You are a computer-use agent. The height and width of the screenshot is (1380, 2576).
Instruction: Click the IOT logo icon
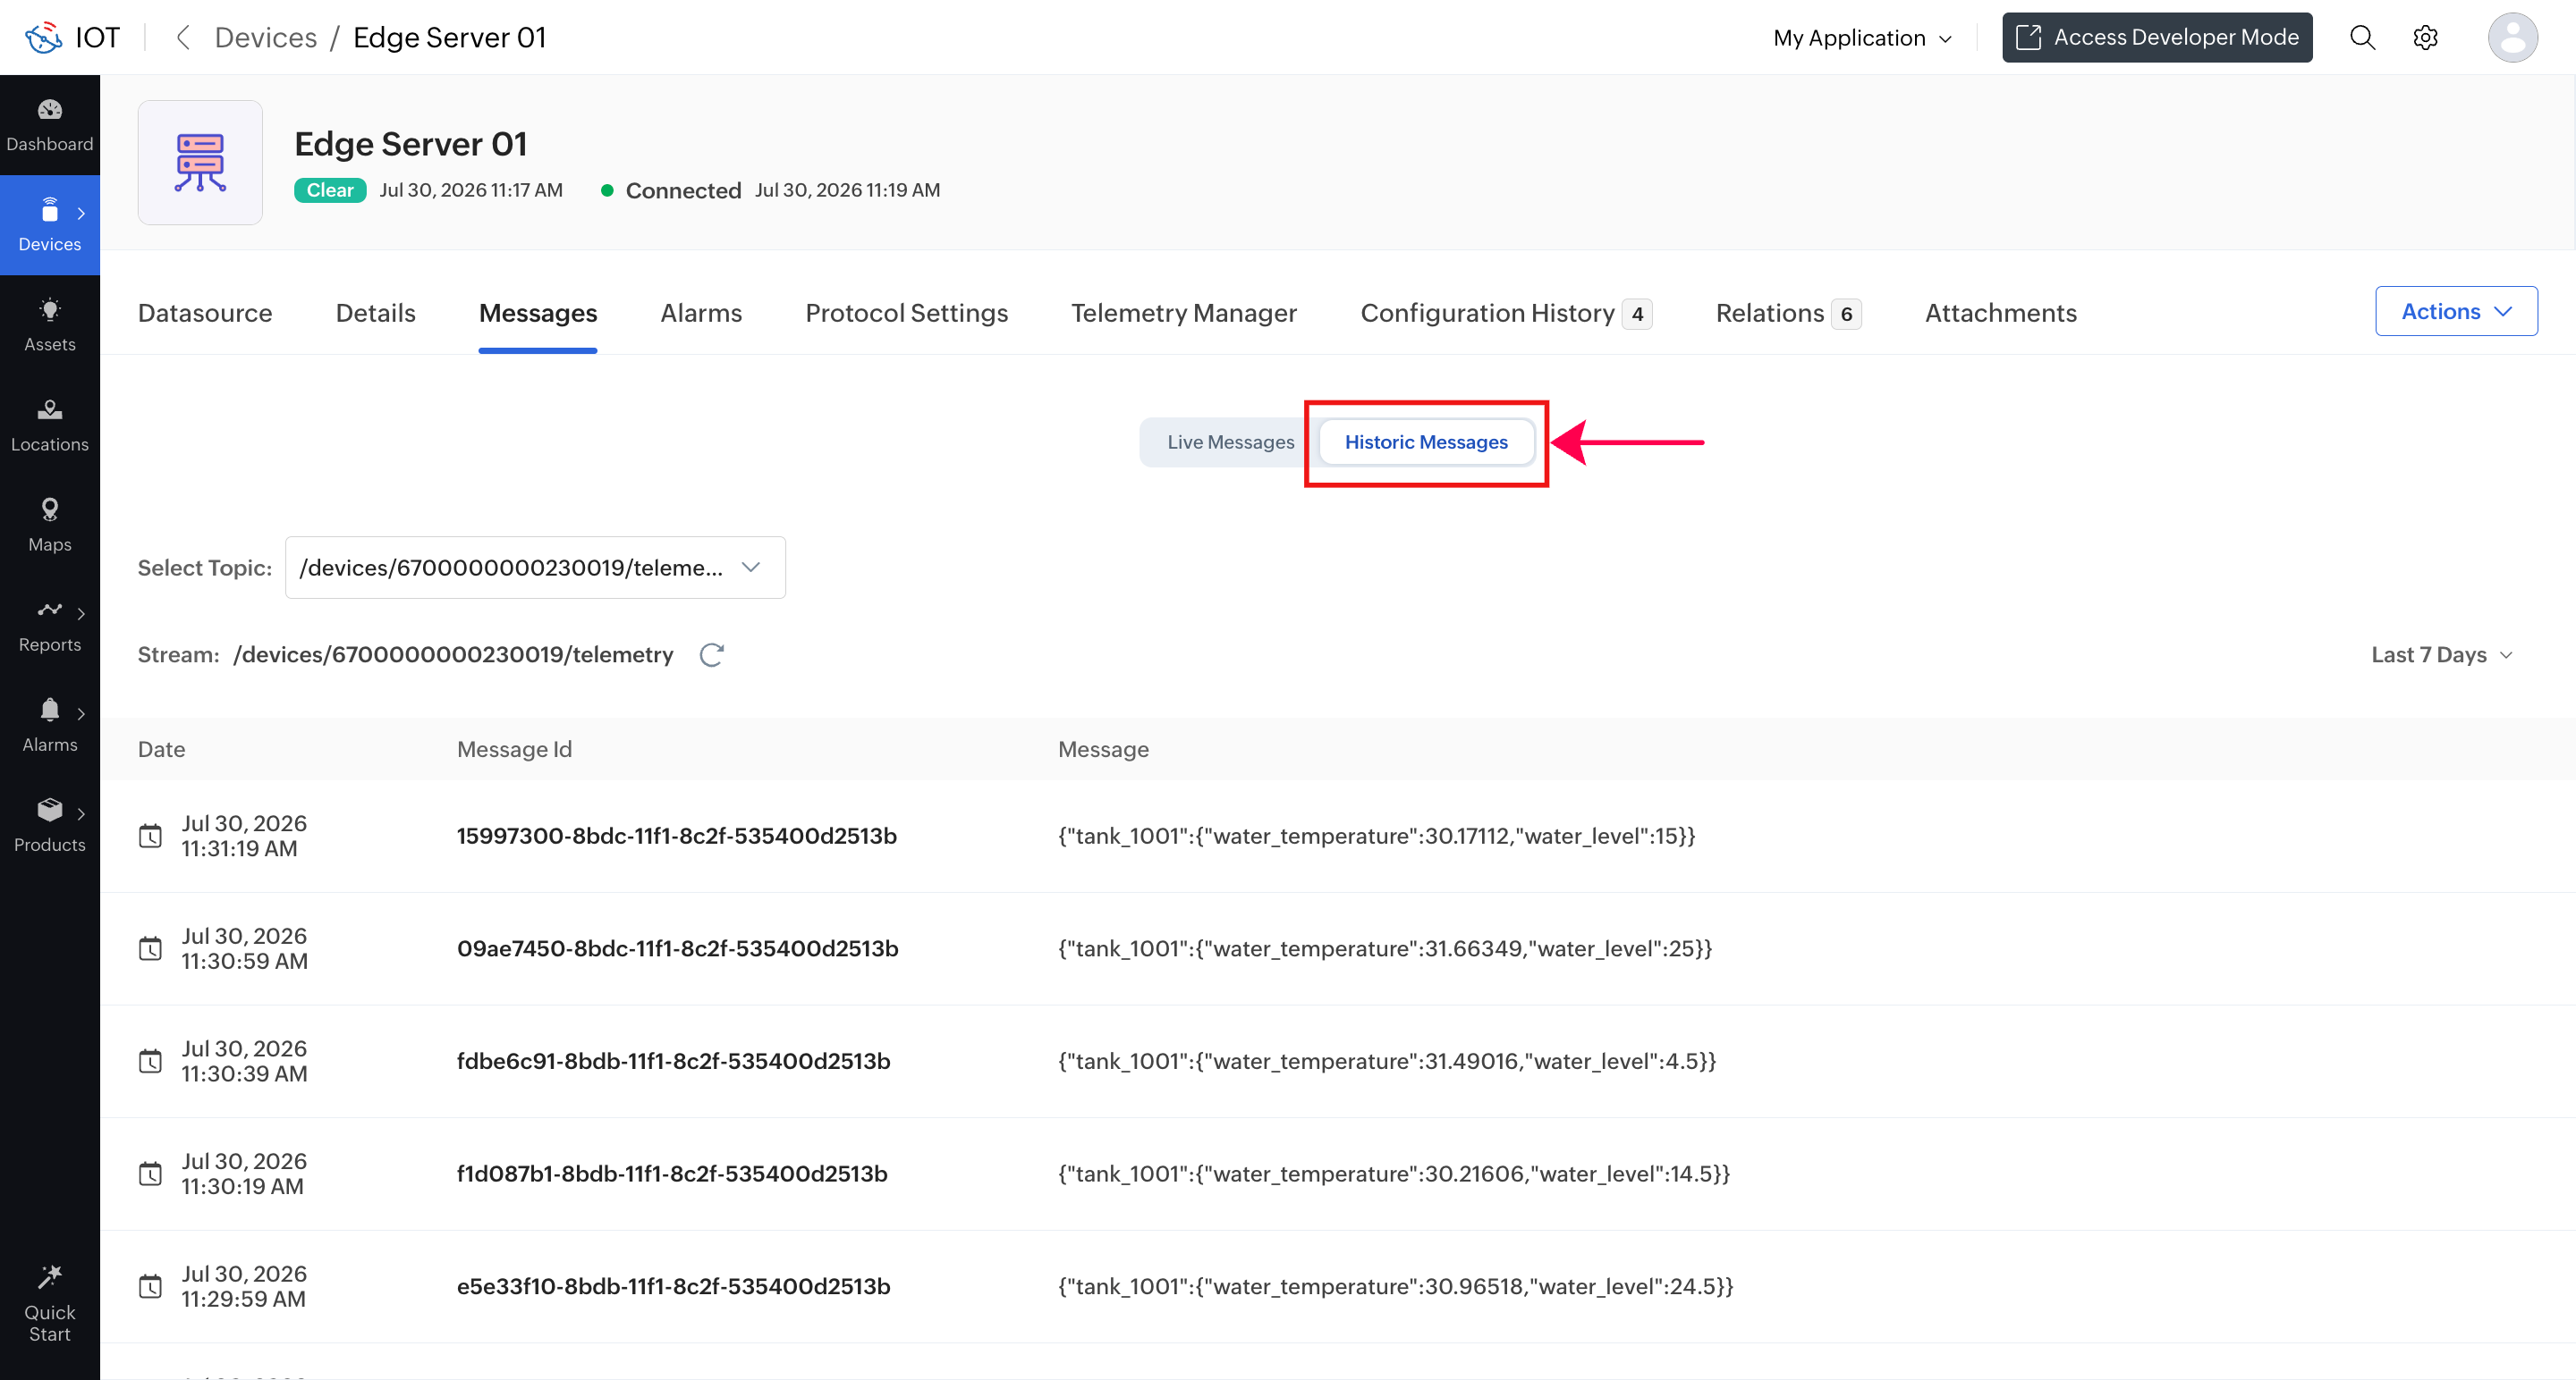(x=43, y=38)
